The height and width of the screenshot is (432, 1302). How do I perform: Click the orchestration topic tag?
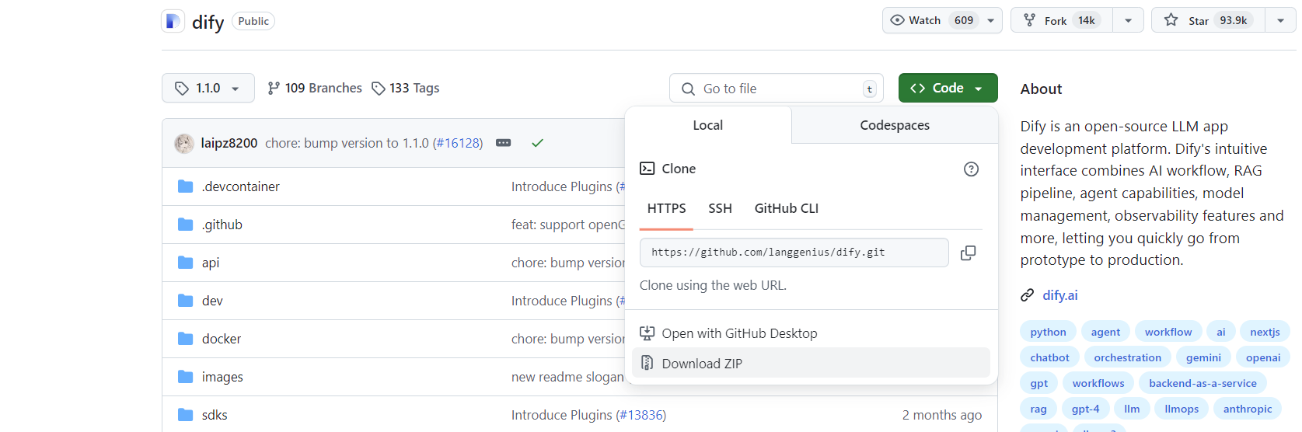pyautogui.click(x=1127, y=357)
